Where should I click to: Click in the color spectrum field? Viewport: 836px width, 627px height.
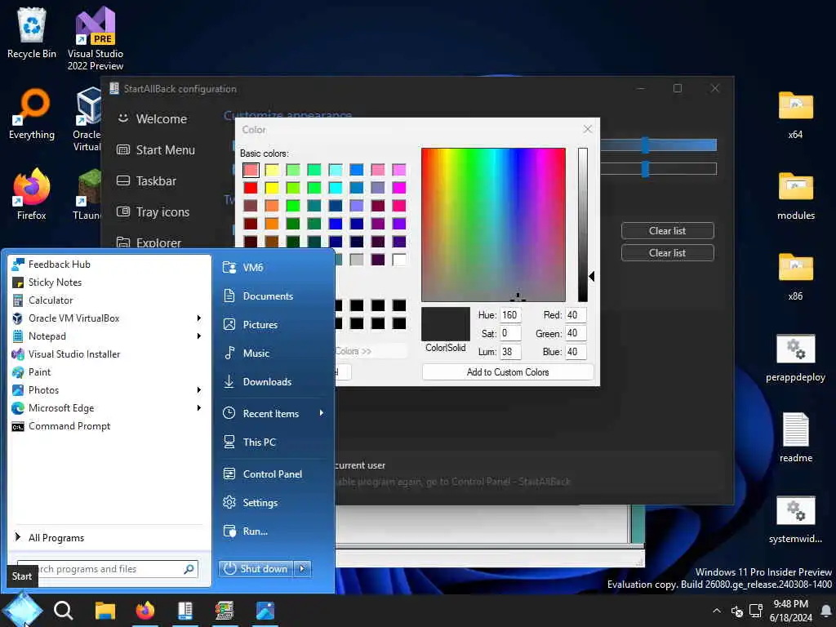(493, 225)
